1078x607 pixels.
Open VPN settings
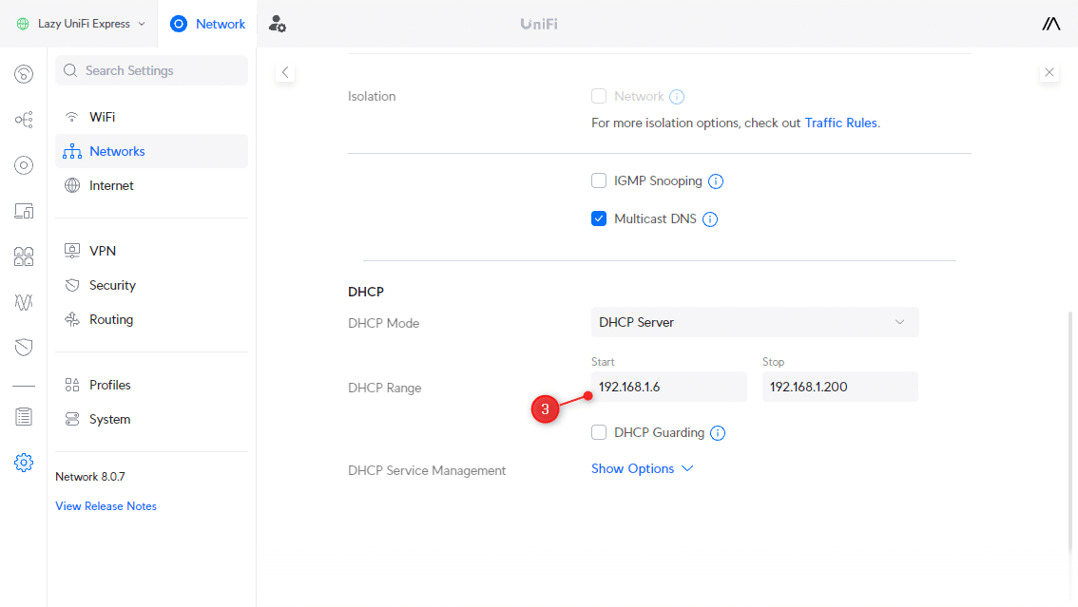point(151,251)
